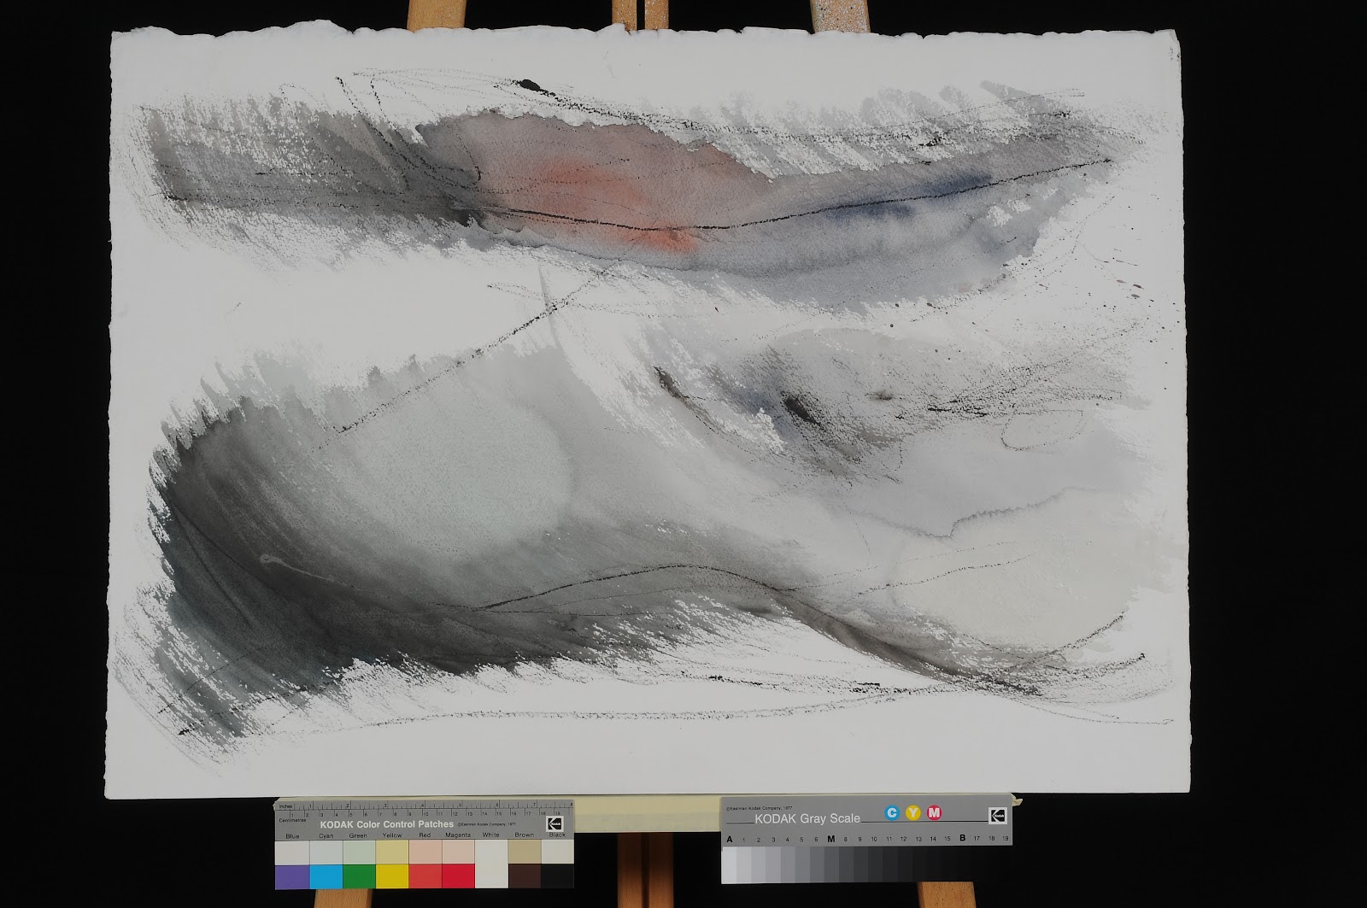Click the "Inches" ruler label
Viewport: 1367px width, 908px height.
coord(285,806)
